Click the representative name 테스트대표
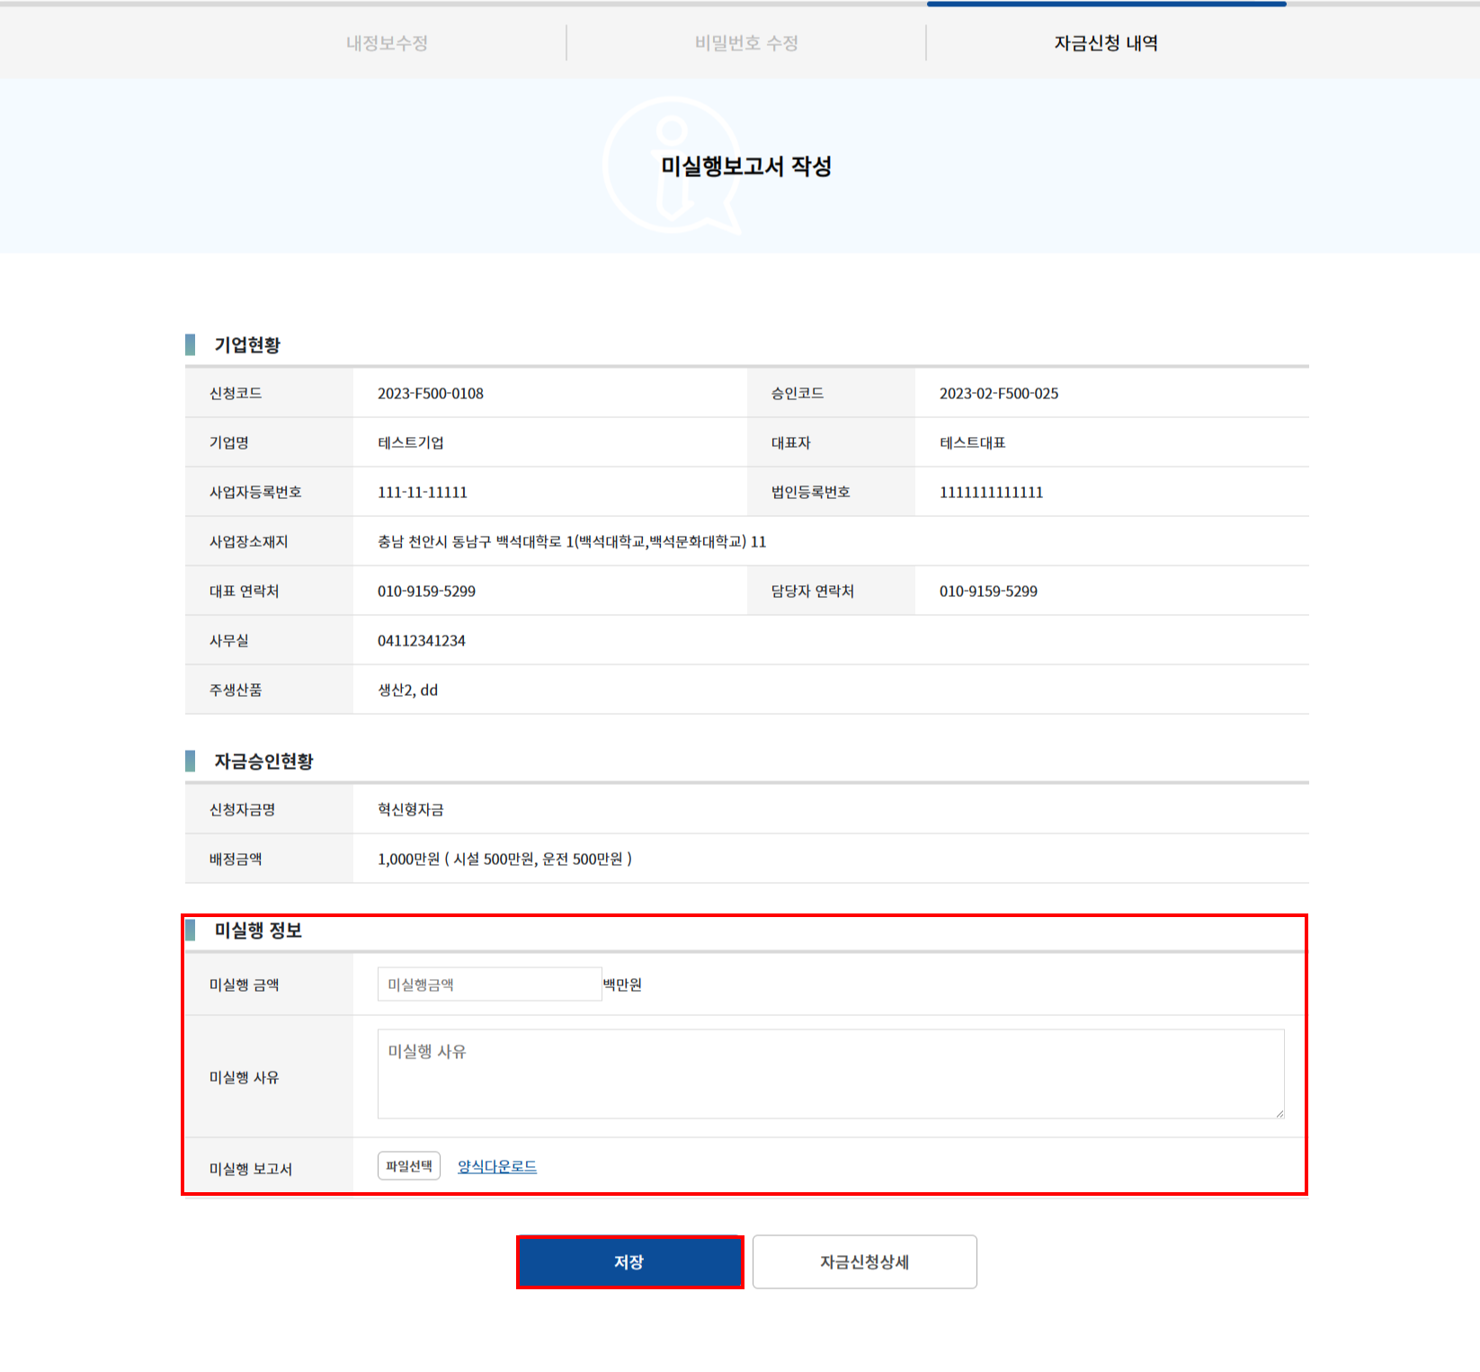The width and height of the screenshot is (1480, 1372). click(973, 443)
